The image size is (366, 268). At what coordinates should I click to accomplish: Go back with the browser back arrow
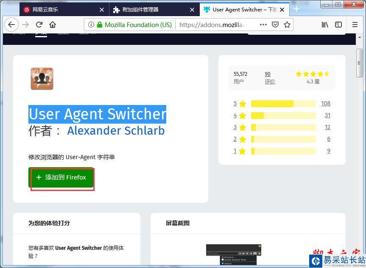11,25
